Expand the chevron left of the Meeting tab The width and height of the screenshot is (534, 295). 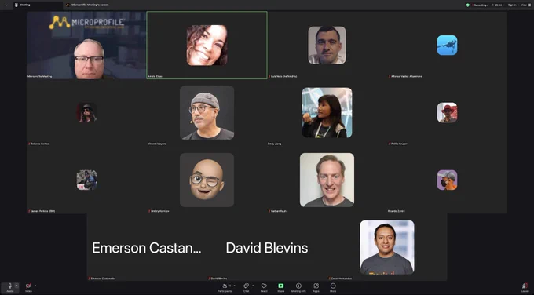click(x=6, y=5)
